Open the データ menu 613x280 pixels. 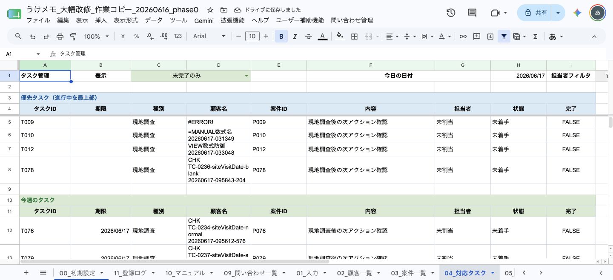[154, 20]
